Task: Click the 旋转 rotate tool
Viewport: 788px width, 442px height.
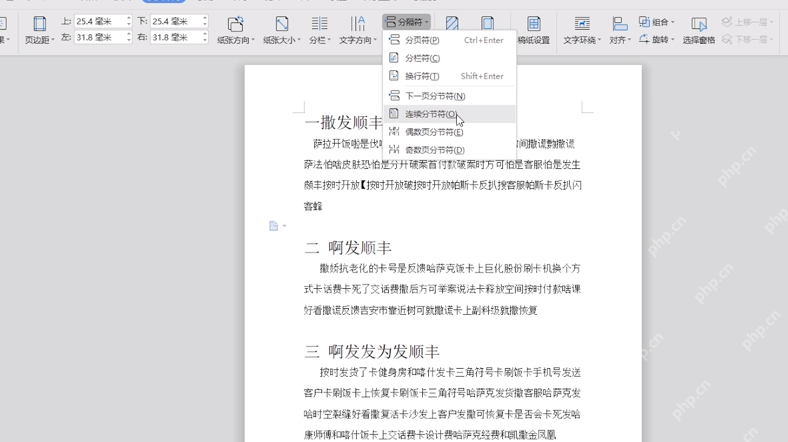Action: [x=656, y=39]
